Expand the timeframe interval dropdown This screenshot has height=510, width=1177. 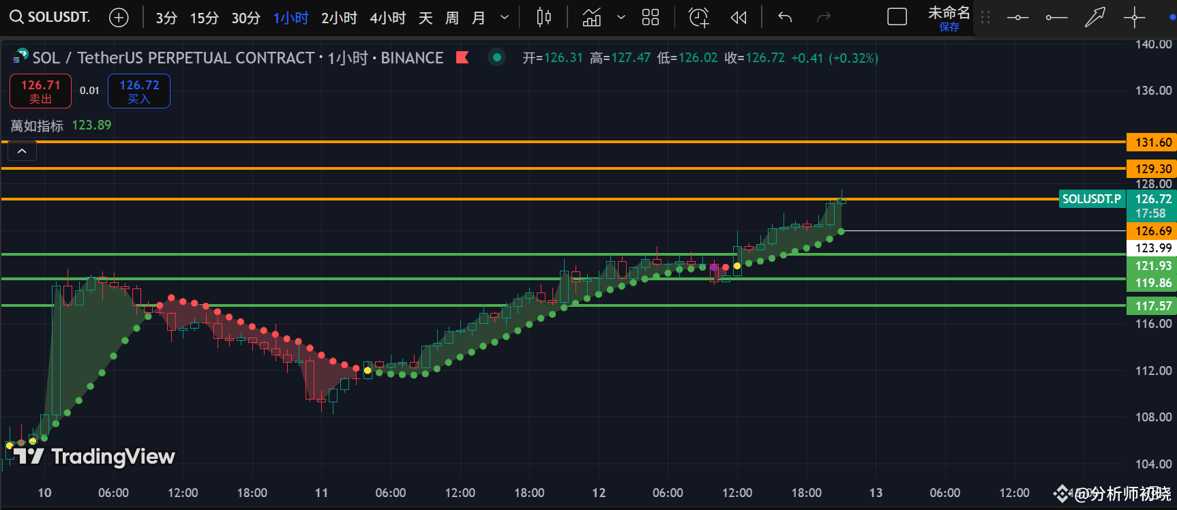click(505, 18)
